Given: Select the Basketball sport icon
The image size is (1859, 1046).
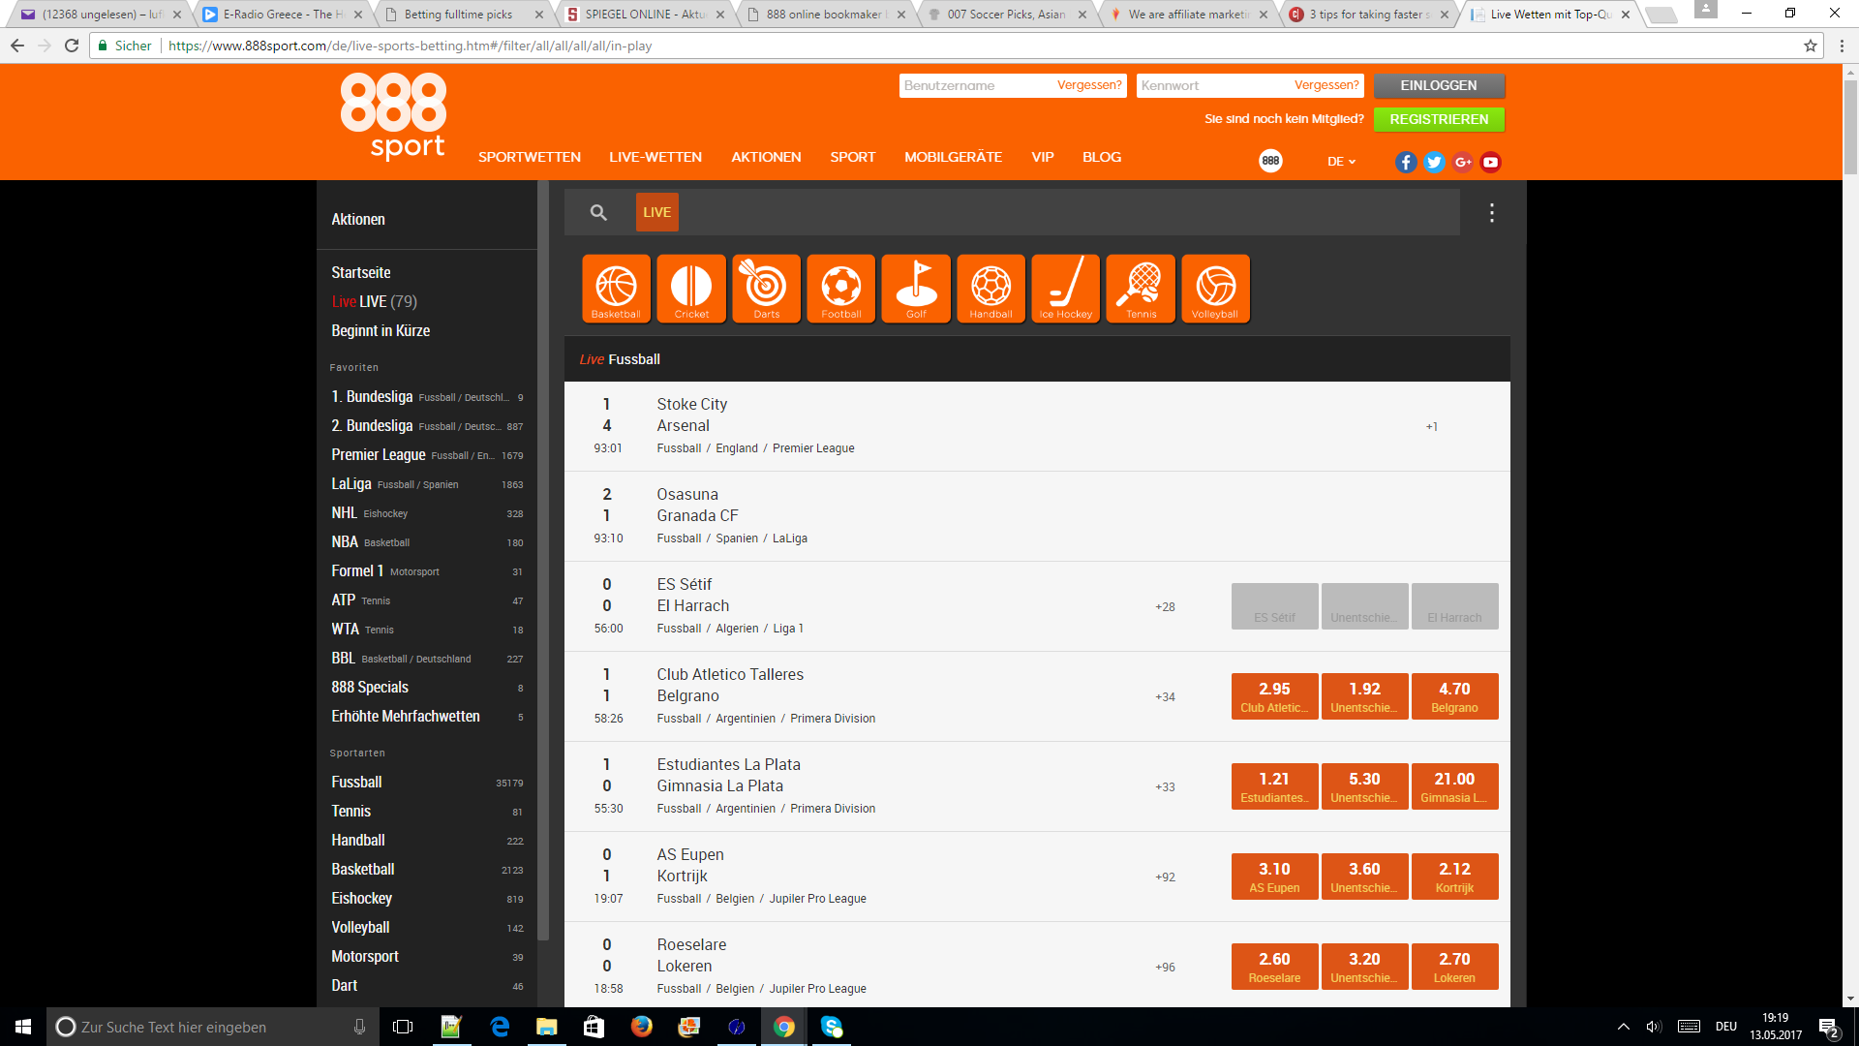Looking at the screenshot, I should click(616, 289).
